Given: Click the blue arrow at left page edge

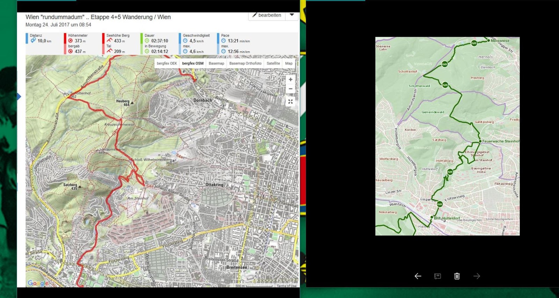Looking at the screenshot, I should (19, 96).
